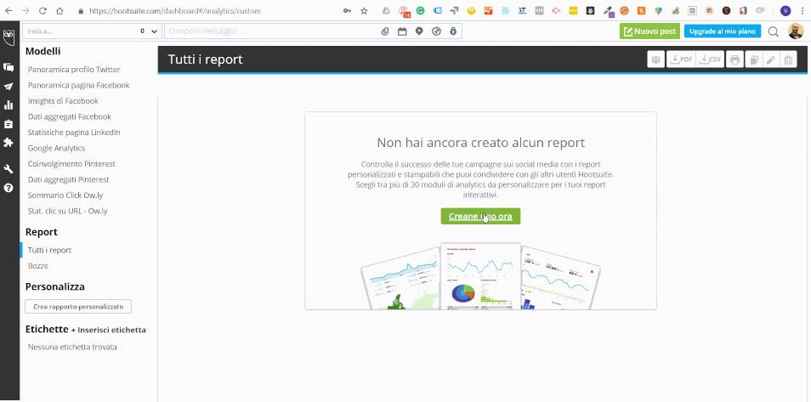The width and height of the screenshot is (811, 402).
Task: Open the user profile avatar
Action: [796, 31]
